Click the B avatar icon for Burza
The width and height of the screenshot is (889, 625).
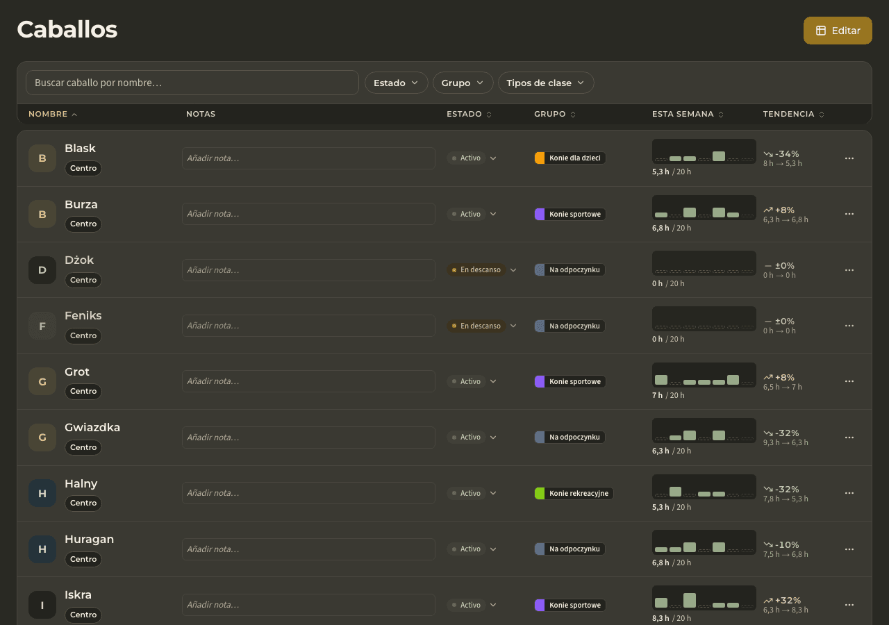42,214
